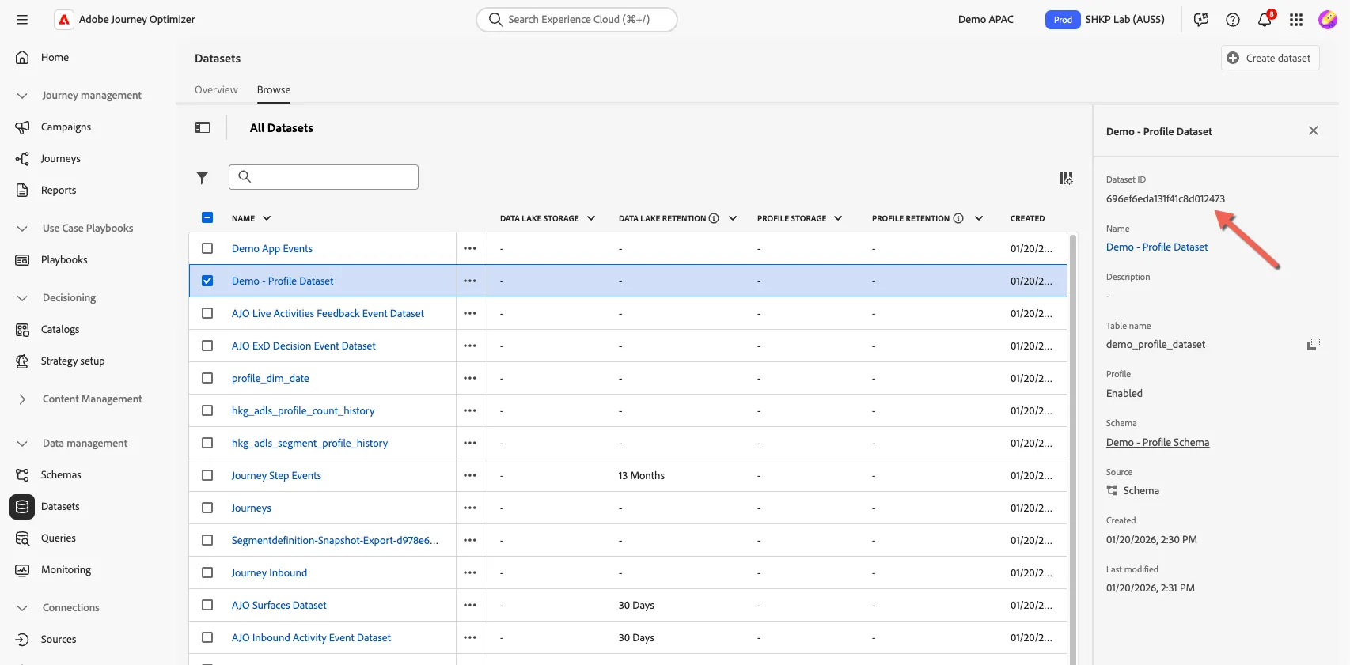Open the notifications bell

coord(1265,20)
